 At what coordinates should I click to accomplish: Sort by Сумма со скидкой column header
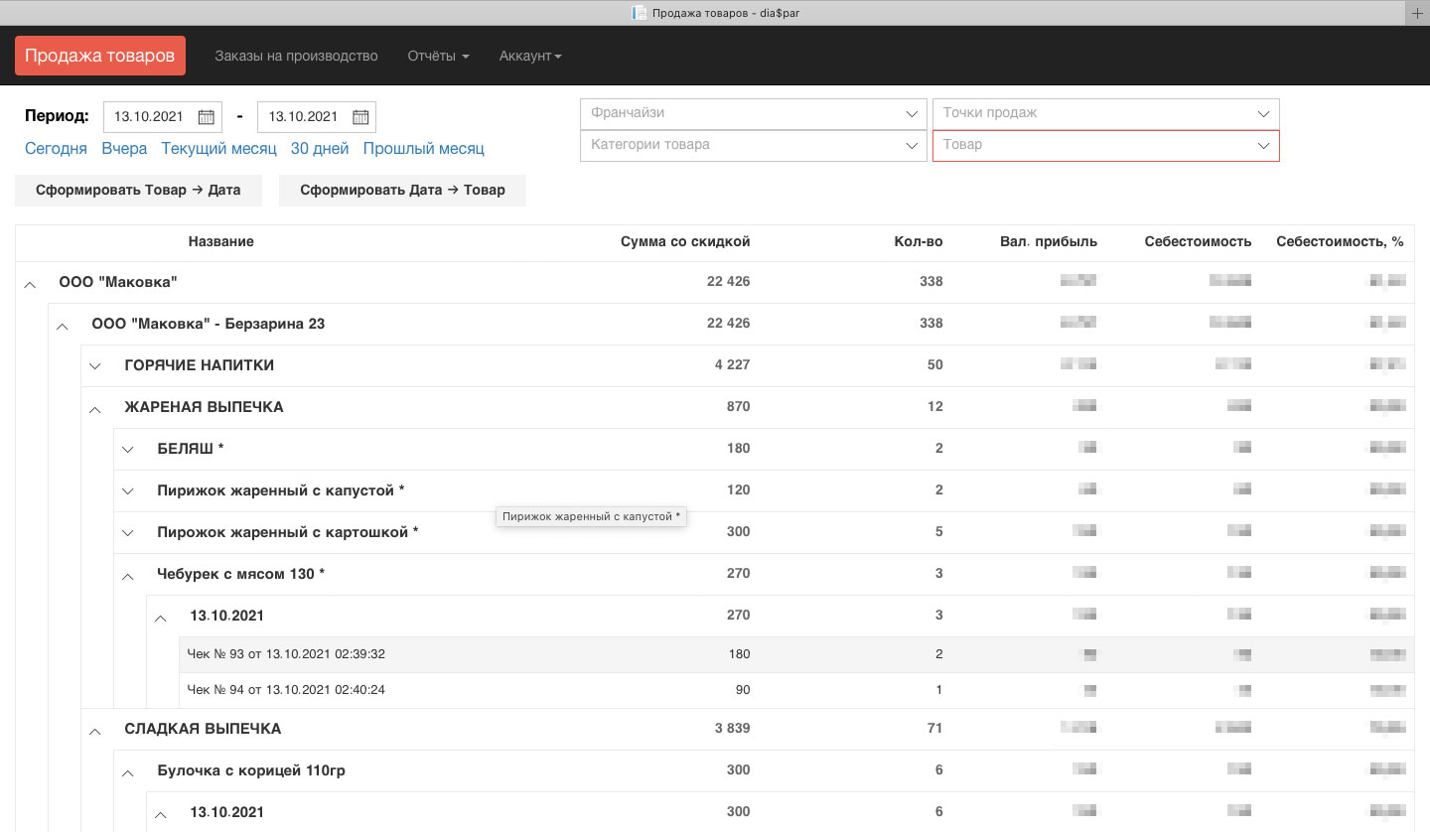684,242
